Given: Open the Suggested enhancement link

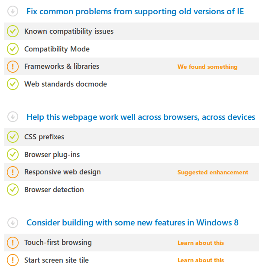Looking at the screenshot, I should pos(213,172).
